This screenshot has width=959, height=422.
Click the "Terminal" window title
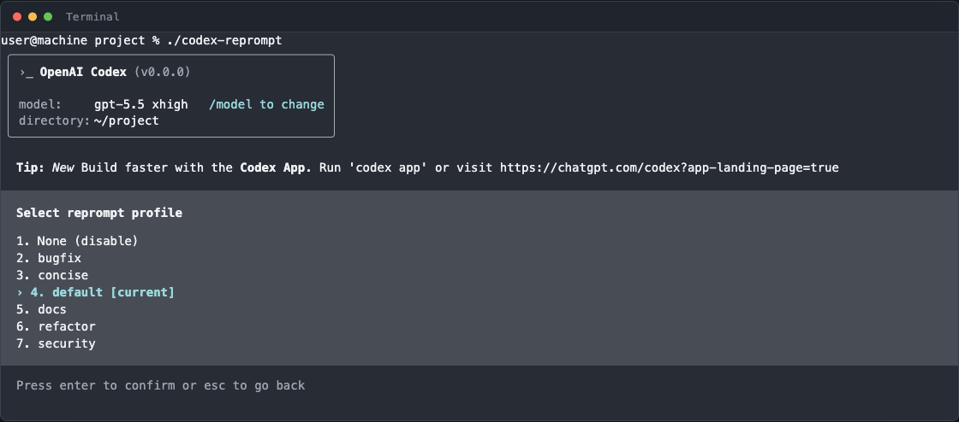pyautogui.click(x=92, y=17)
